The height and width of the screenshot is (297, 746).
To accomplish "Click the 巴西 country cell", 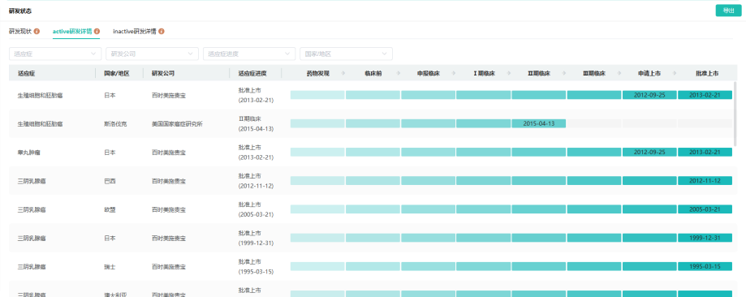I will 110,181.
